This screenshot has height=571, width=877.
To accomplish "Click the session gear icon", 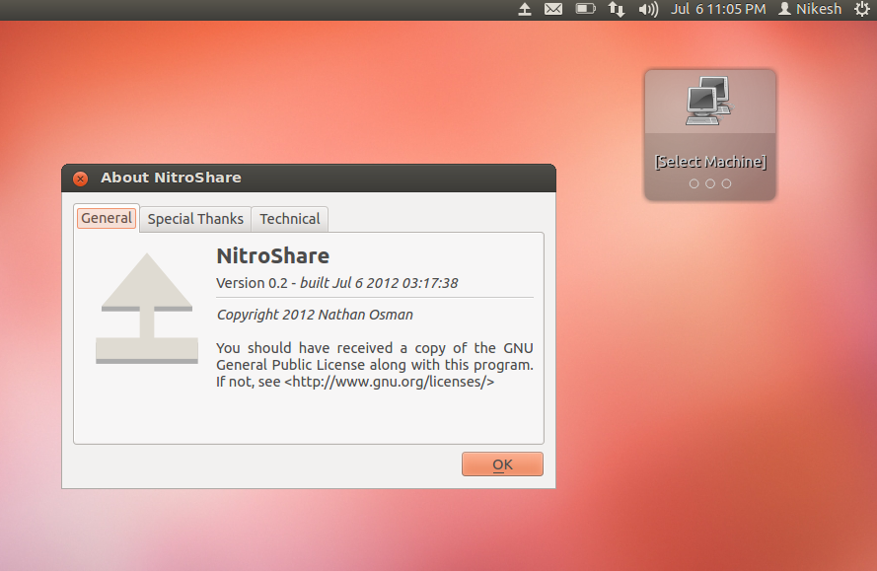I will tap(861, 9).
